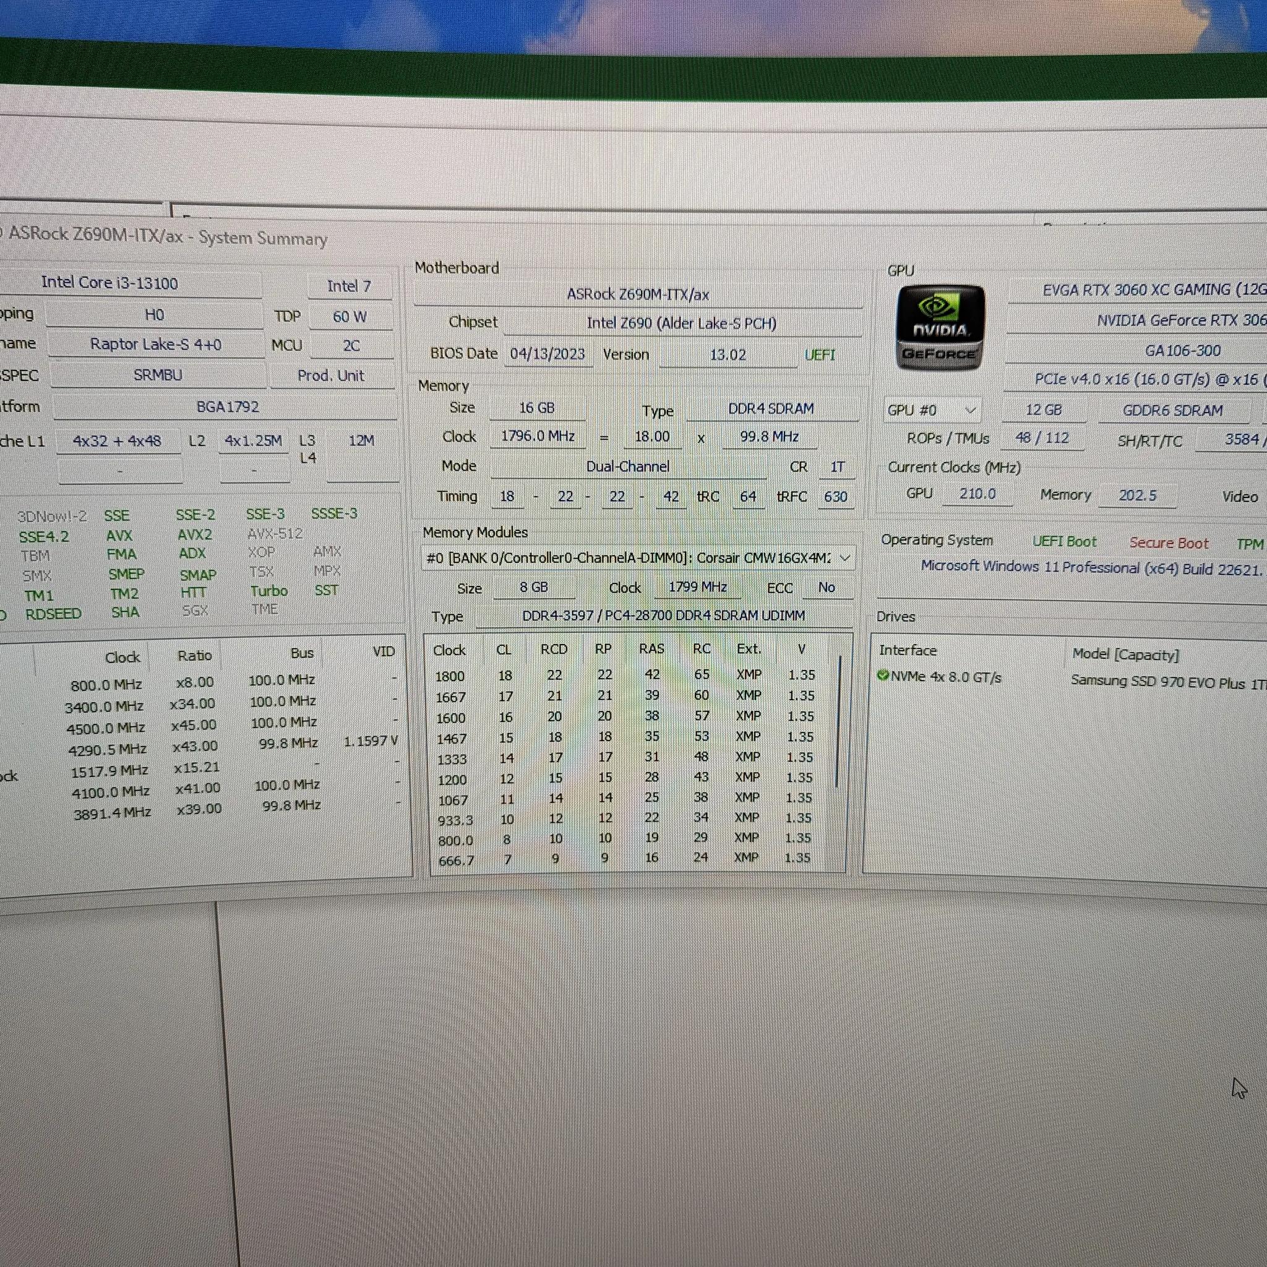Click the CR value 1T
The image size is (1267, 1267).
click(838, 467)
